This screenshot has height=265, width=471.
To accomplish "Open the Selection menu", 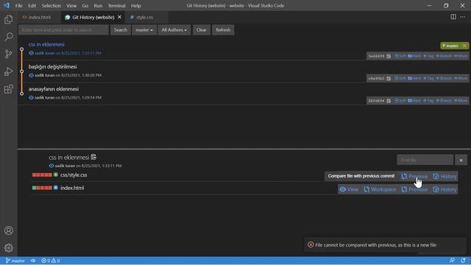I will (51, 5).
